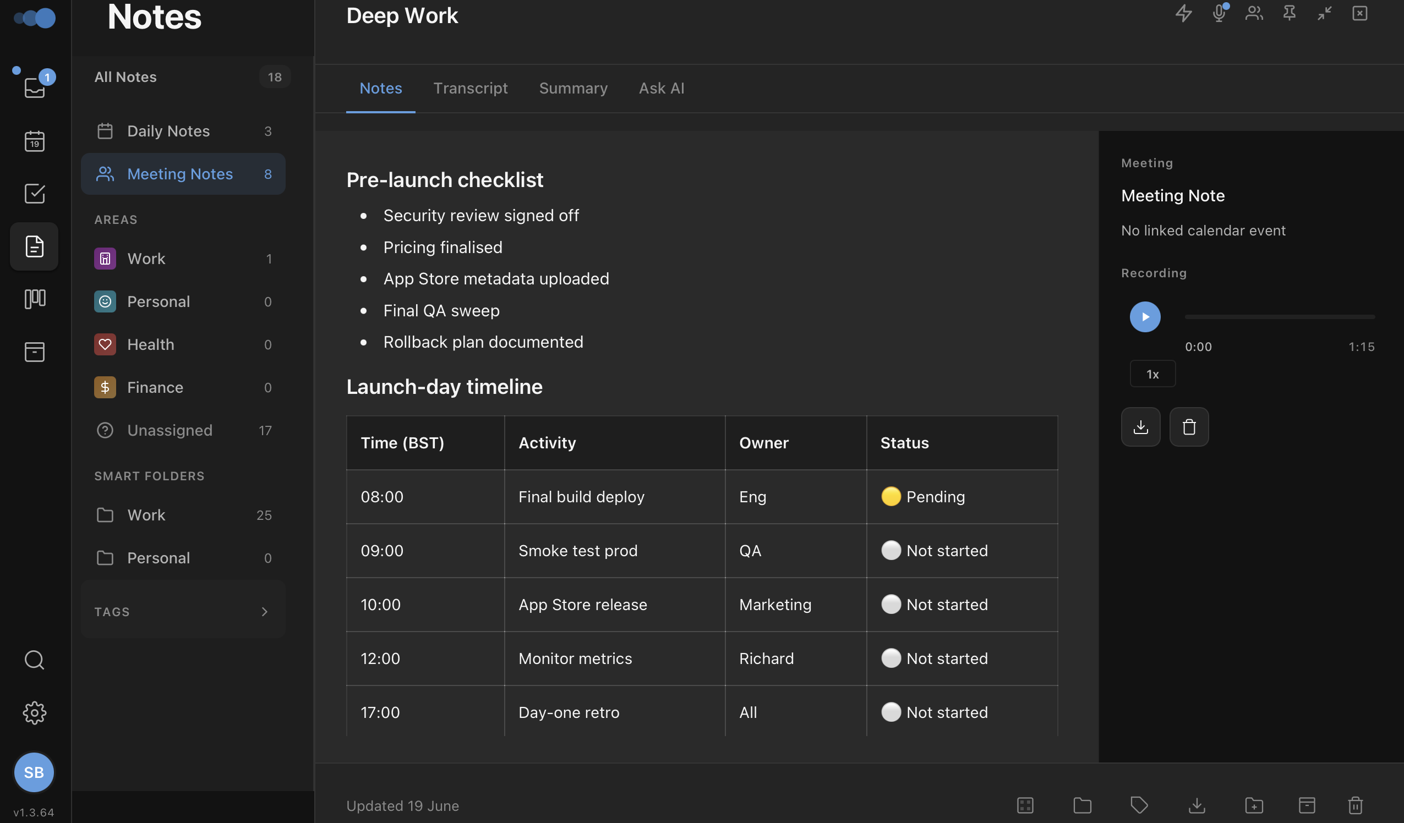Open the Health area

click(x=183, y=344)
